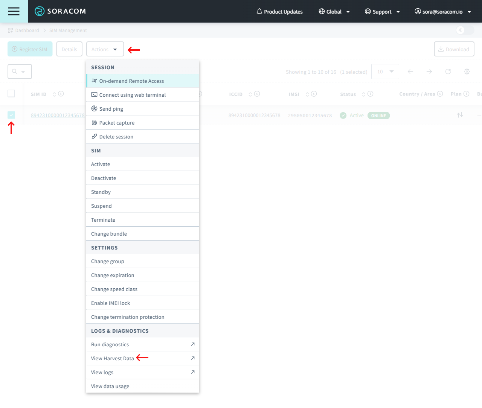This screenshot has width=482, height=408.
Task: Open the Support dropdown menu
Action: tap(382, 12)
